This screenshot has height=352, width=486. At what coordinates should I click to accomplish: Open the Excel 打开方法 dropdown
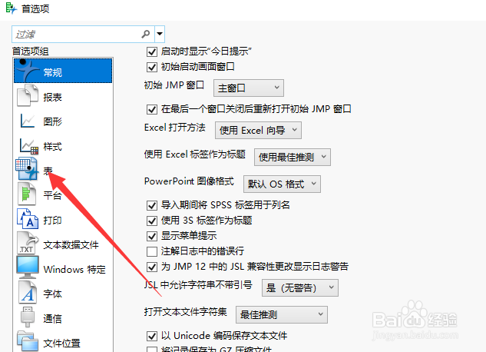[x=258, y=130]
